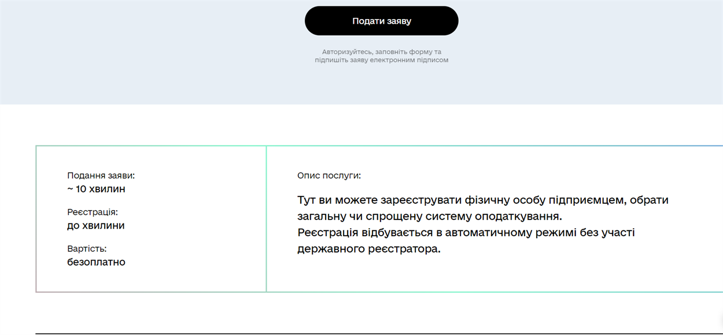Screen dimensions: 723x335
Task: Select the "безоплатно" value
Action: pyautogui.click(x=96, y=262)
